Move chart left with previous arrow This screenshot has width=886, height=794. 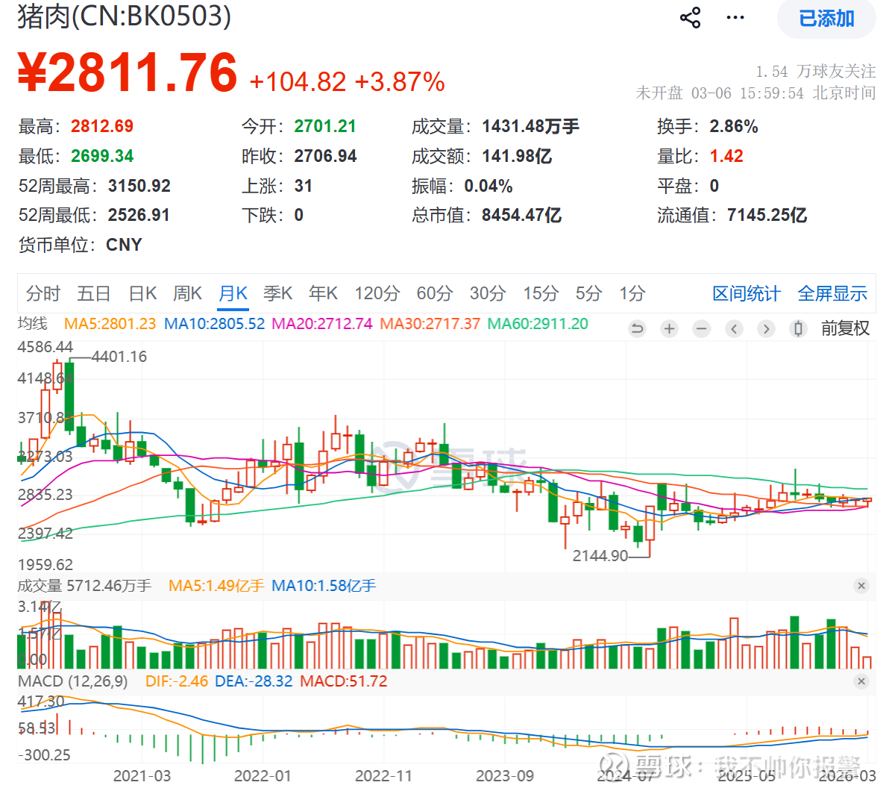734,328
